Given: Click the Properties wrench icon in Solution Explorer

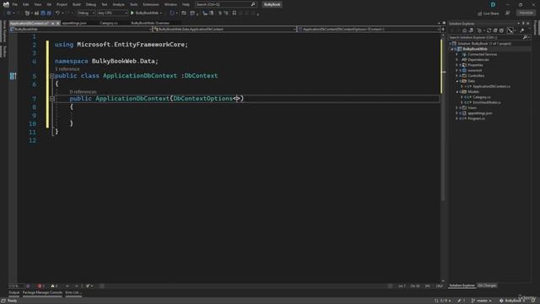Looking at the screenshot, I should (521, 30).
